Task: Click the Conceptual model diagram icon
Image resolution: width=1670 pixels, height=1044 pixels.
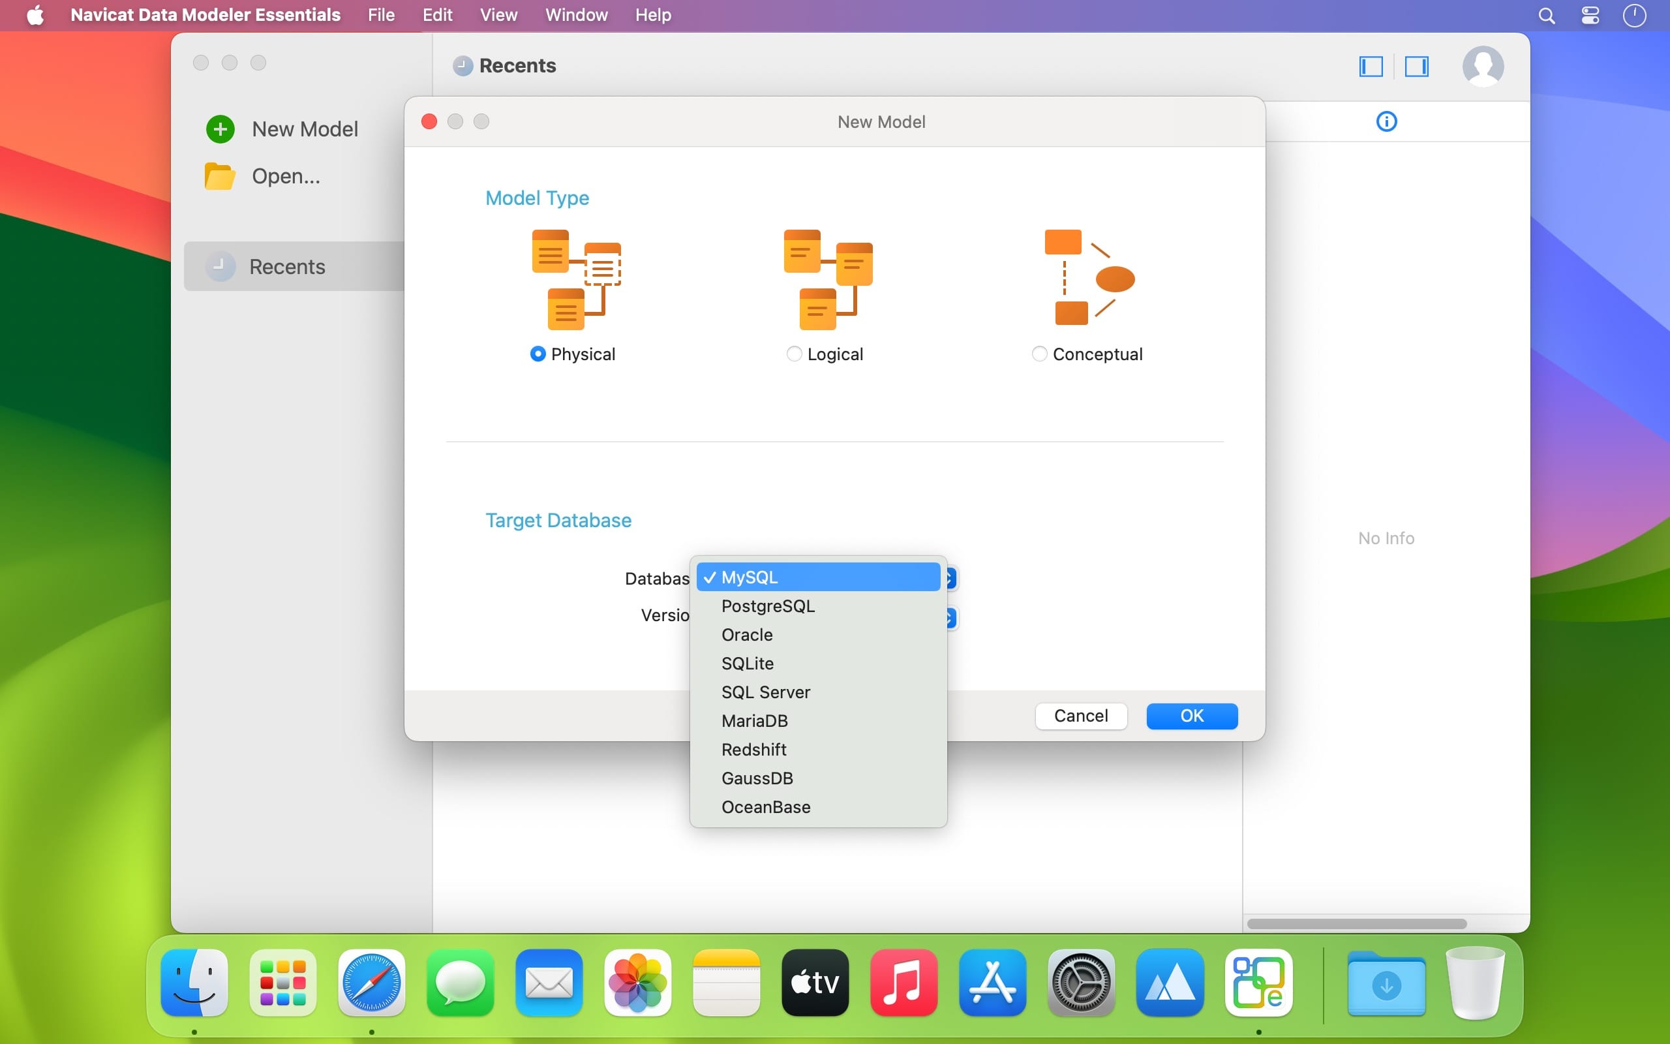Action: coord(1088,277)
